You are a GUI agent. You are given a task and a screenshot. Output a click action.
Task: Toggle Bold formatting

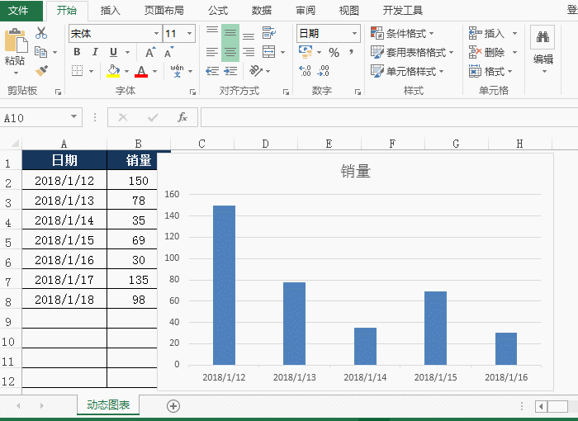[x=77, y=52]
